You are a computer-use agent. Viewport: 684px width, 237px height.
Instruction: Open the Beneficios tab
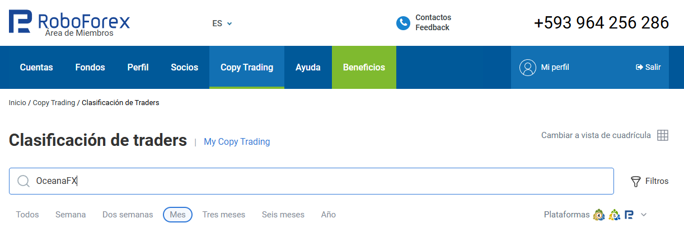(364, 67)
